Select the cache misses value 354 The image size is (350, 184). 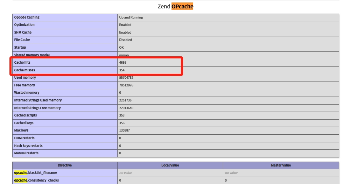click(122, 70)
